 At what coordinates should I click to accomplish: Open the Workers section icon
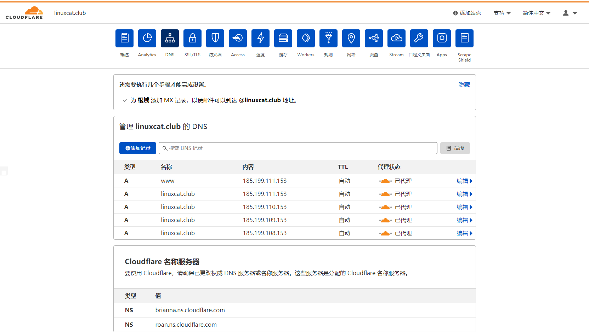[306, 38]
